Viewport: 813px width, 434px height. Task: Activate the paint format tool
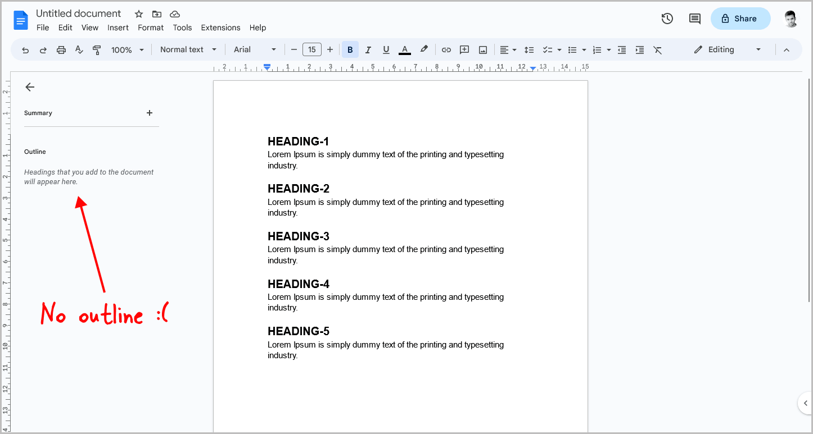pyautogui.click(x=97, y=50)
